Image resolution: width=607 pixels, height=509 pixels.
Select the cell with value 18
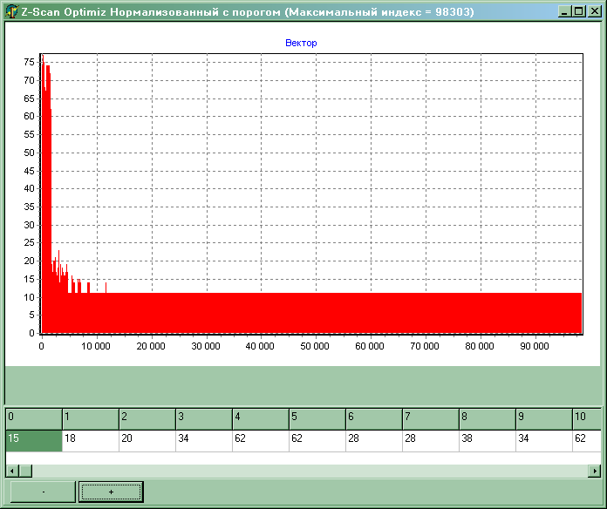(x=91, y=440)
